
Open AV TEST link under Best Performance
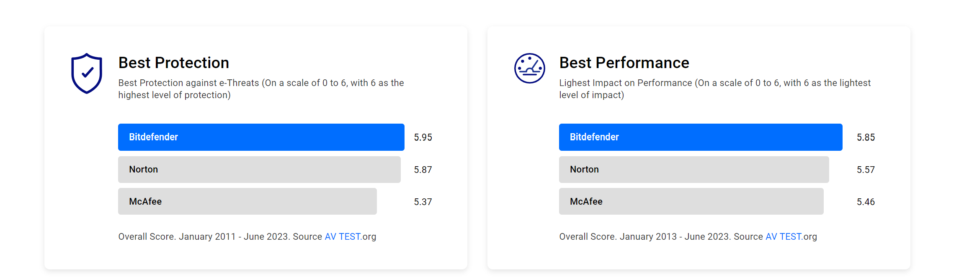pyautogui.click(x=783, y=237)
